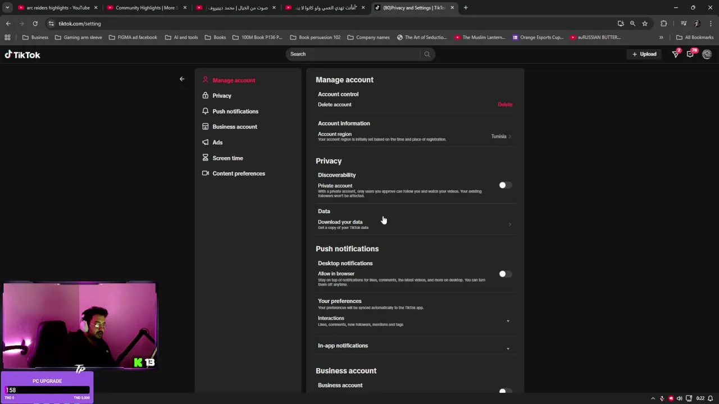Click the zoom magnifier icon in address bar
The height and width of the screenshot is (404, 719).
click(x=632, y=24)
